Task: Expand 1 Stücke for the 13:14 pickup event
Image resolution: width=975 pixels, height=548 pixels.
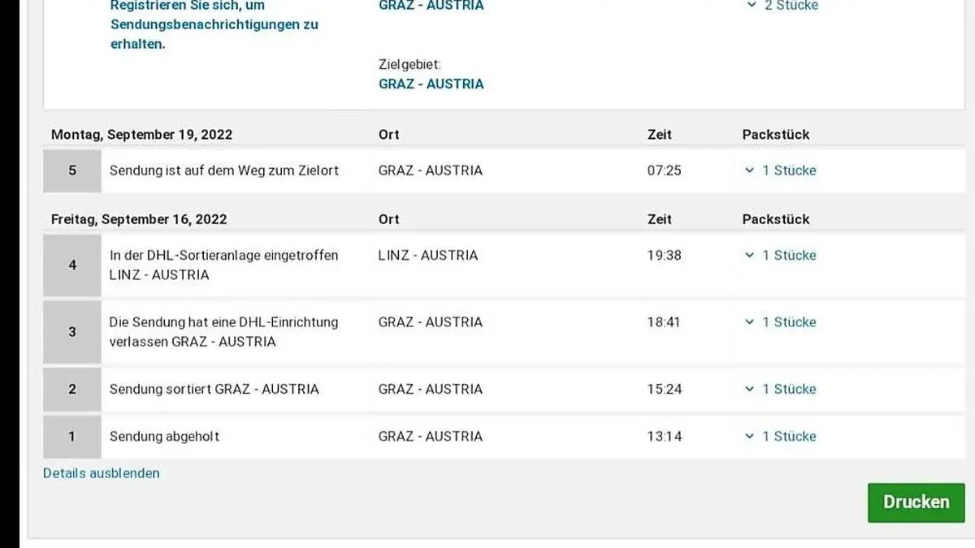Action: pyautogui.click(x=780, y=436)
